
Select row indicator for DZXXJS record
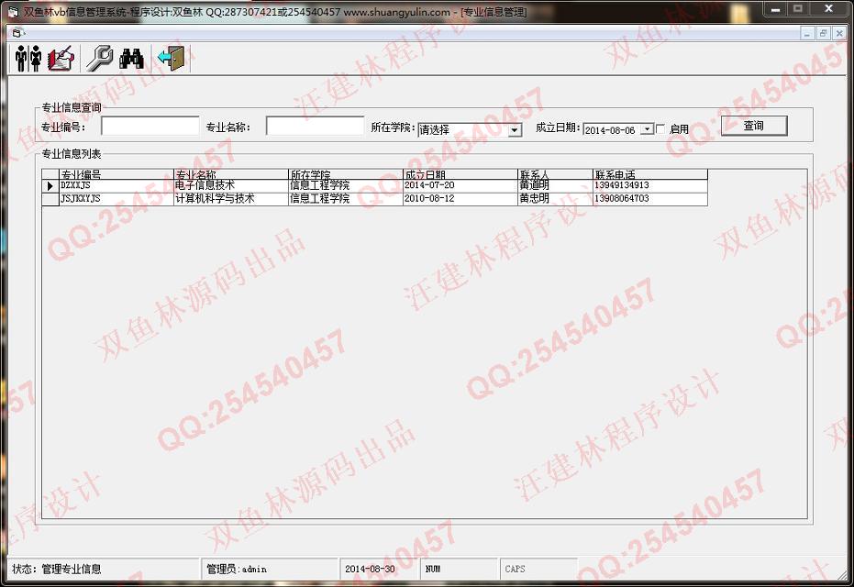coord(50,185)
